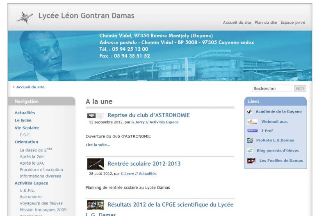Click the Les Feuilles de Damas icon

251,161
